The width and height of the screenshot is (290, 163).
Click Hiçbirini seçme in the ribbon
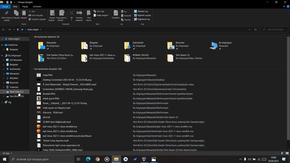click(142, 15)
